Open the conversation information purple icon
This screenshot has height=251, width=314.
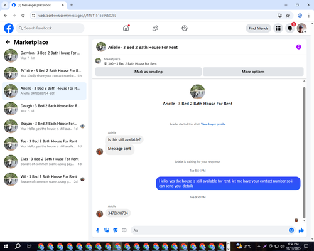tap(299, 47)
